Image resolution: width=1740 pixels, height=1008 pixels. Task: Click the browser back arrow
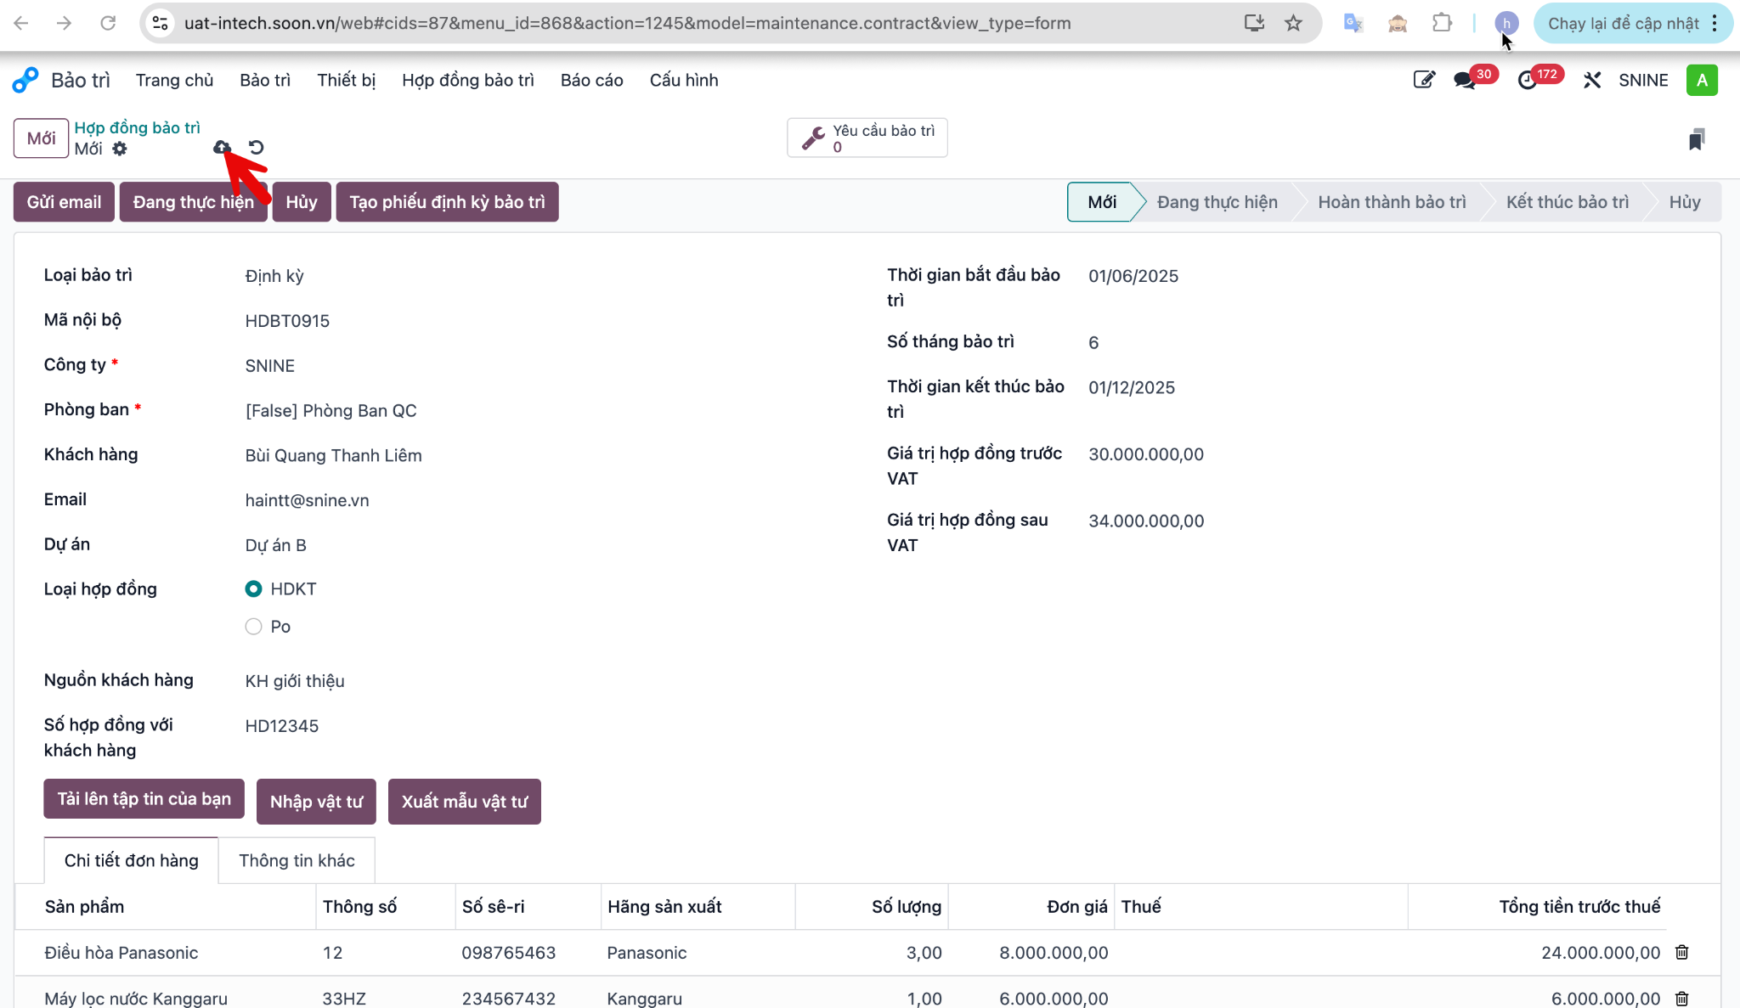pyautogui.click(x=21, y=23)
